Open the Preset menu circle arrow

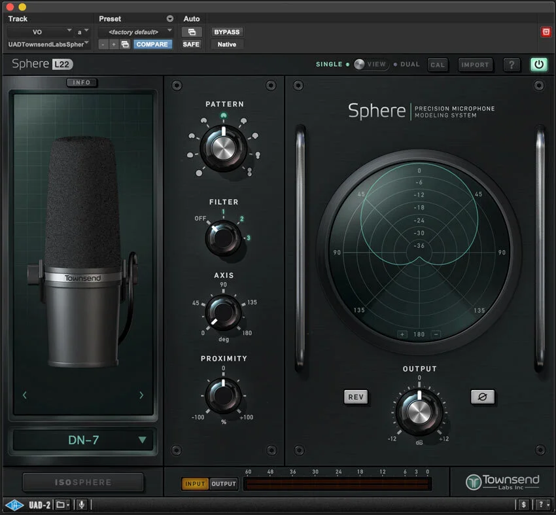170,18
